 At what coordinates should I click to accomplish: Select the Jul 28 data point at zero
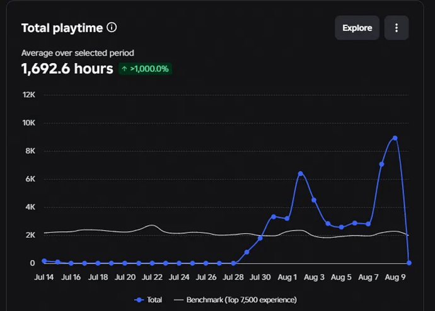[233, 263]
